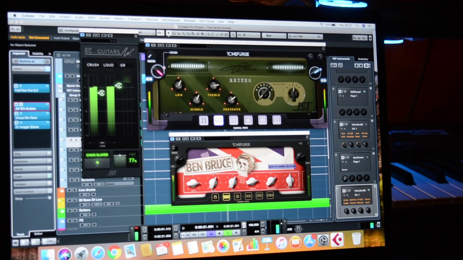Open the FX stage in Rhythm Toneforge signal path
Viewport: 463px width, 260px height.
click(x=248, y=120)
